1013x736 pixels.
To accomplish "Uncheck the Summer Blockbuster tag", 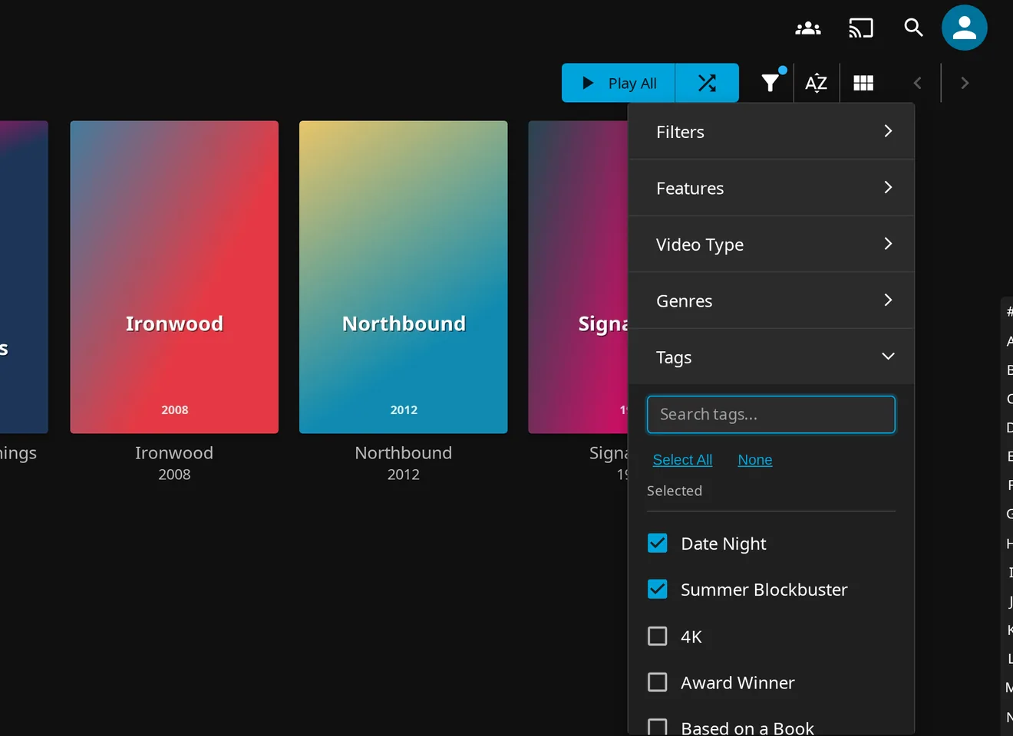I will pos(658,590).
